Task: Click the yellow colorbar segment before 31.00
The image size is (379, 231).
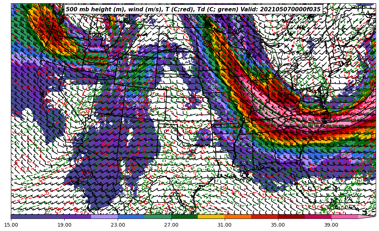Action: (x=211, y=216)
